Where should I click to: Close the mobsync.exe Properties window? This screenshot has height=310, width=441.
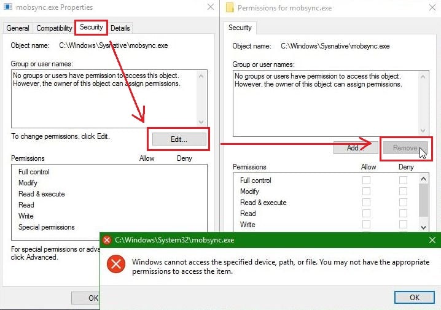click(211, 7)
